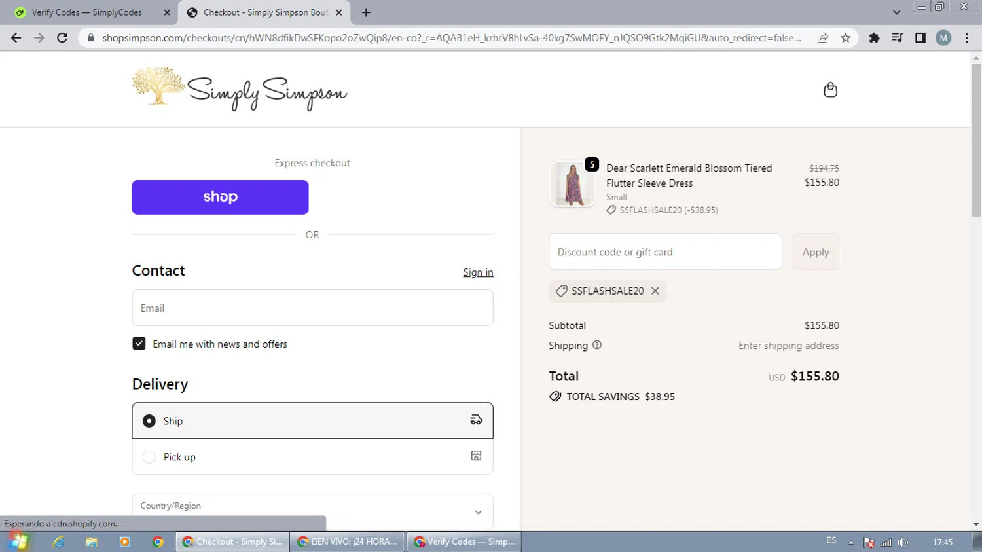Click Apply discount button
Viewport: 982px width, 552px height.
click(x=816, y=252)
